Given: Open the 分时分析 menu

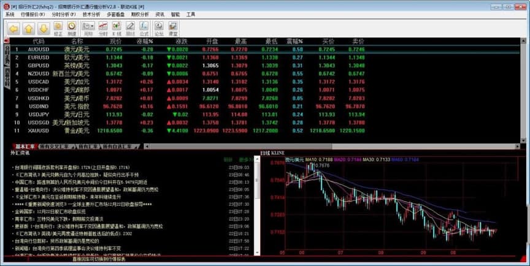Looking at the screenshot, I should (64, 15).
